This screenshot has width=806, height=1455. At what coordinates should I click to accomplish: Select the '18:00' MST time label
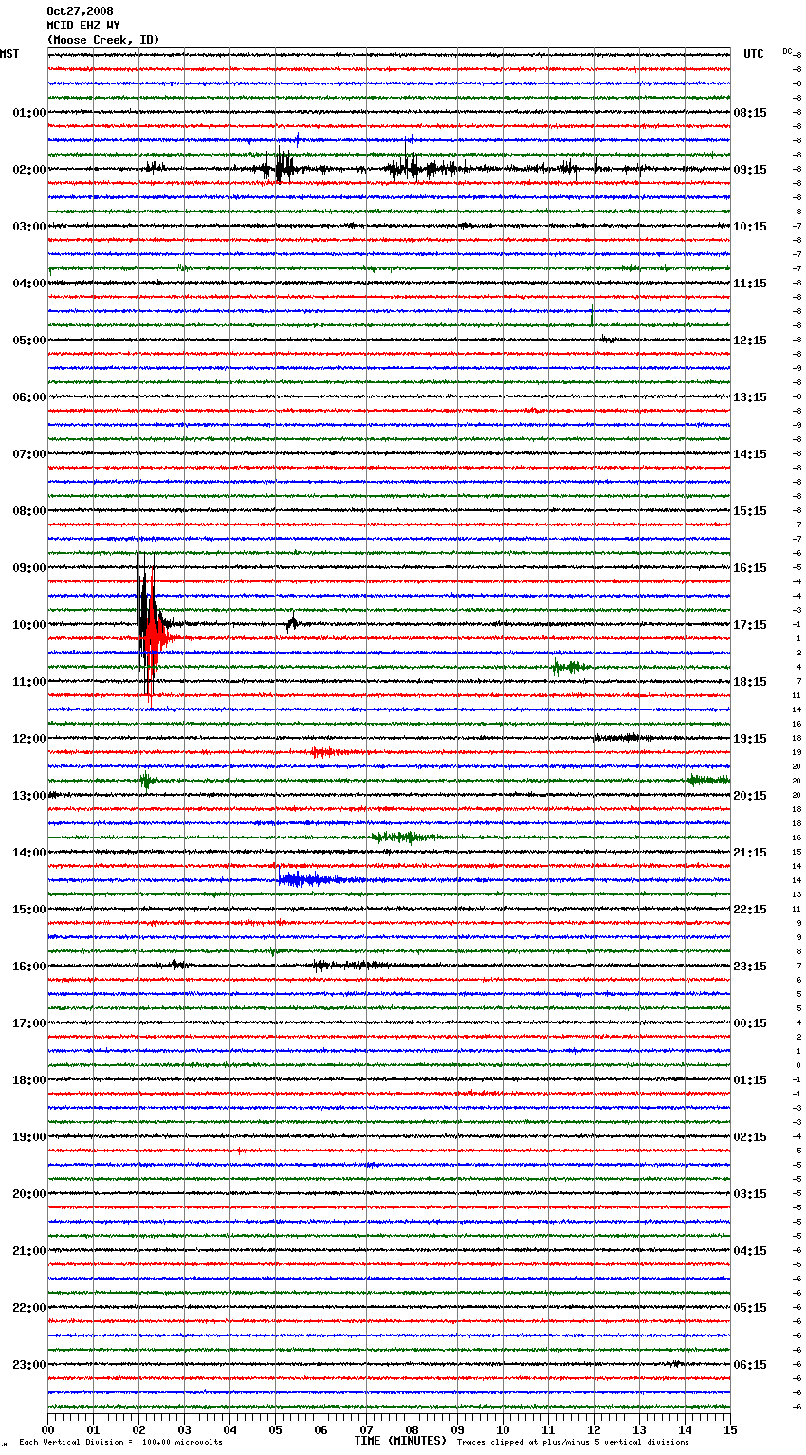[x=29, y=1080]
